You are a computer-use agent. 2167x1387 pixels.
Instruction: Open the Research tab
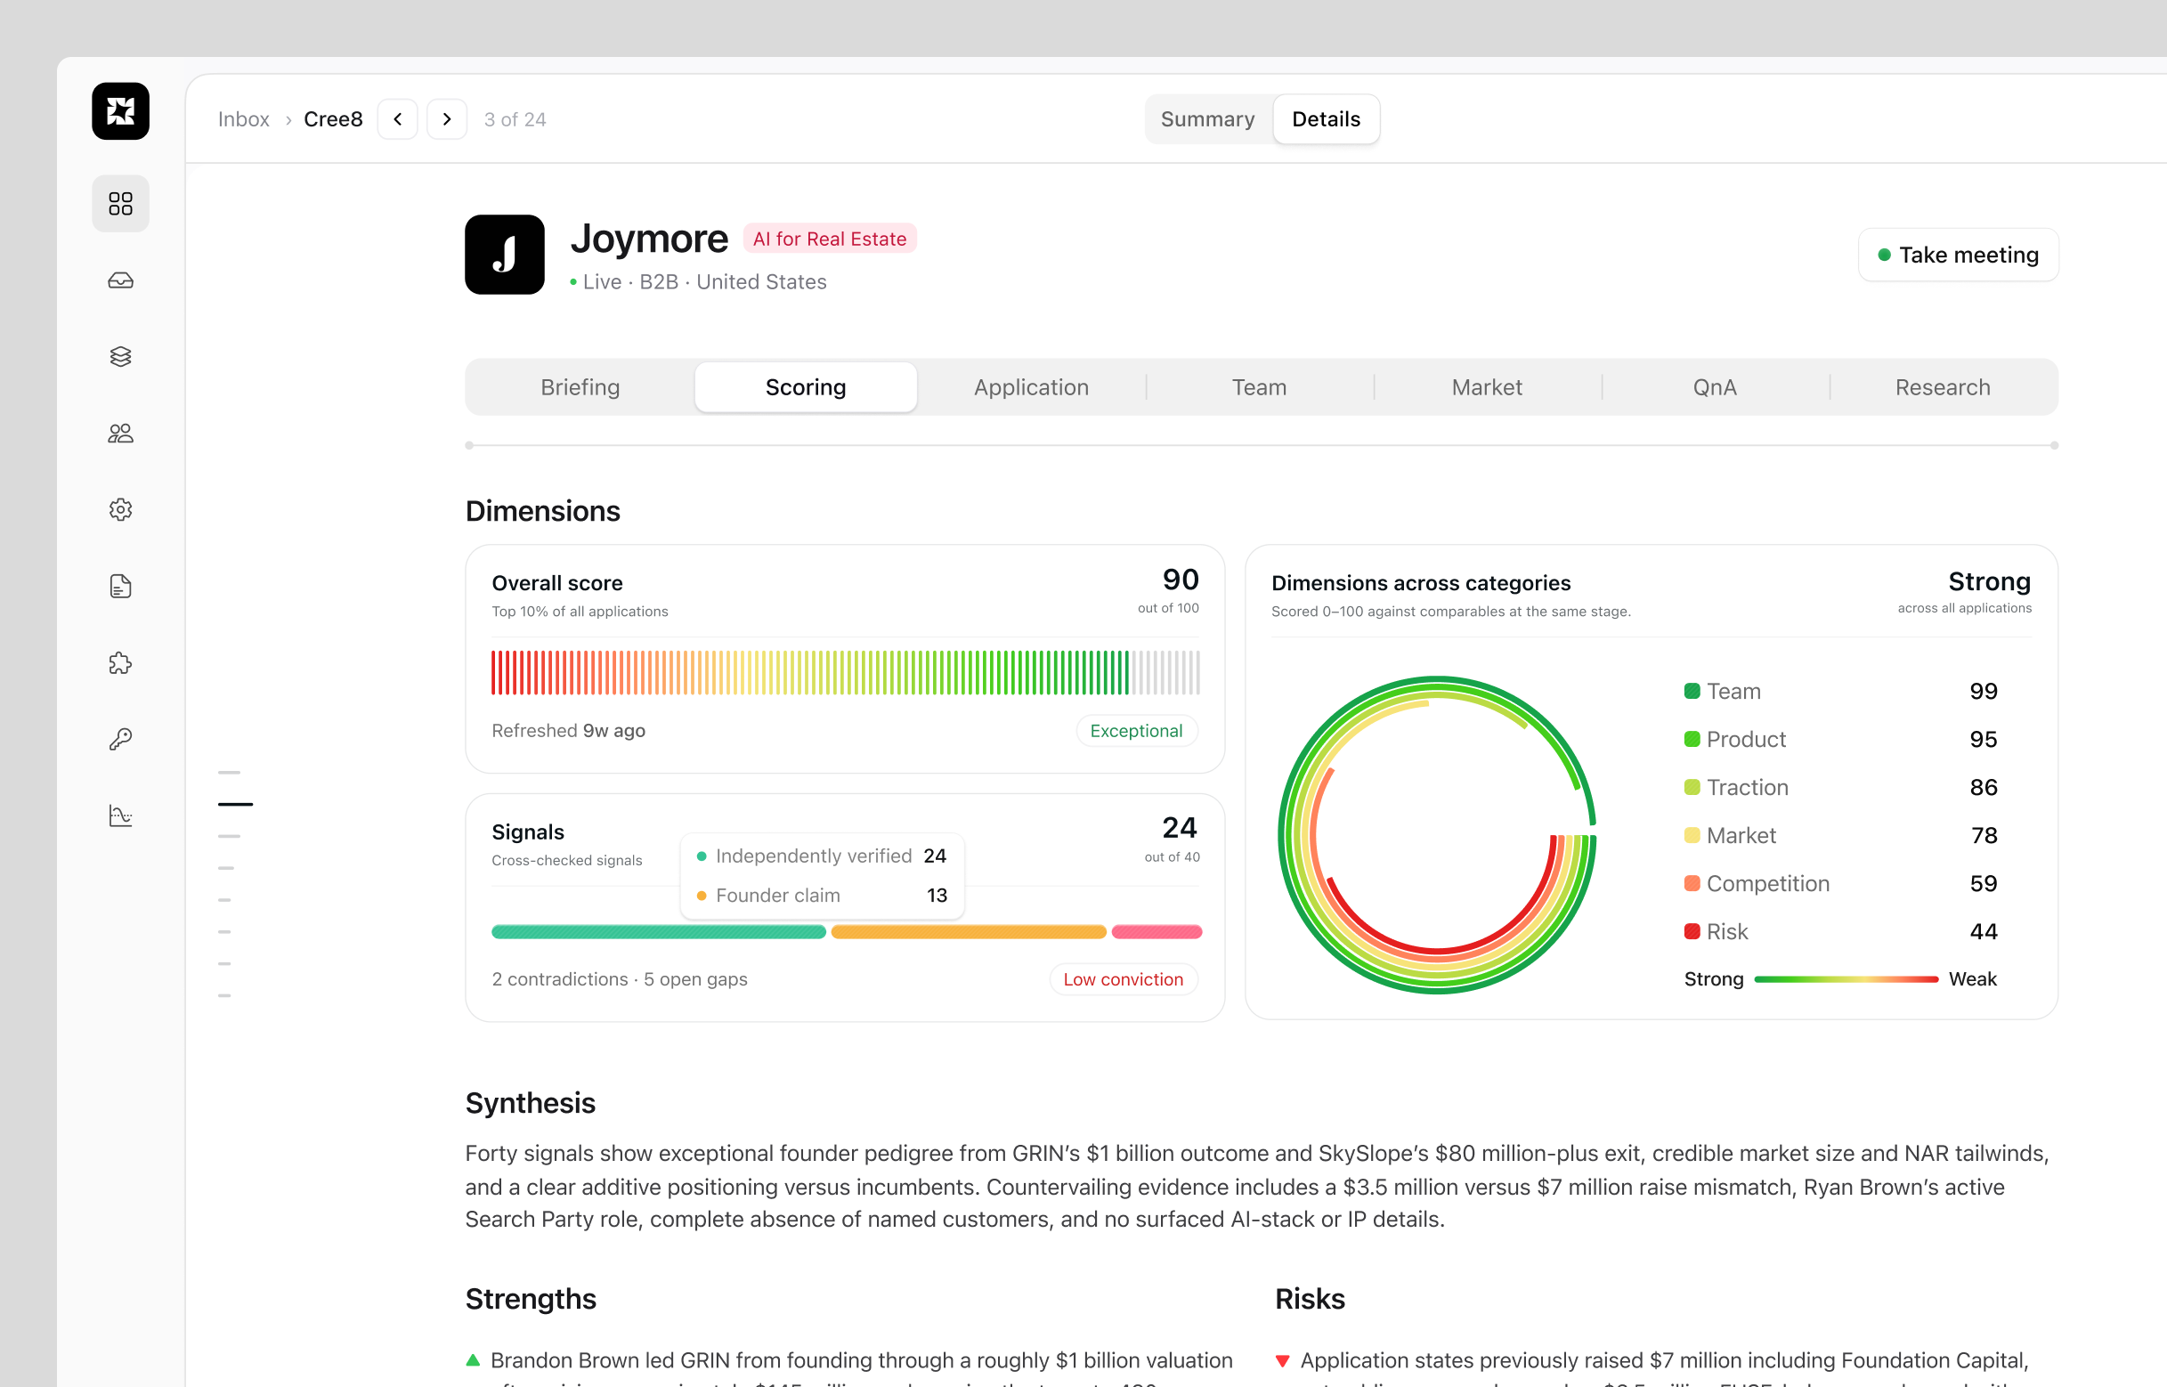click(x=1943, y=387)
